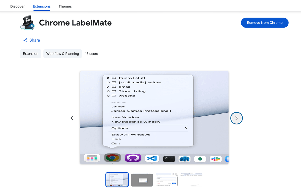Viewport: 301px width, 188px height.
Task: Select the third LabelMate form thumbnail
Action: 166,180
